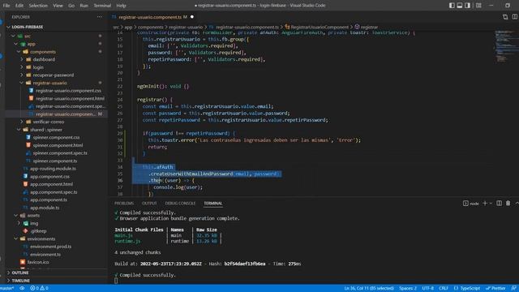This screenshot has height=292, width=519.
Task: Toggle Primary Side Bar layout icon
Action: click(x=452, y=6)
